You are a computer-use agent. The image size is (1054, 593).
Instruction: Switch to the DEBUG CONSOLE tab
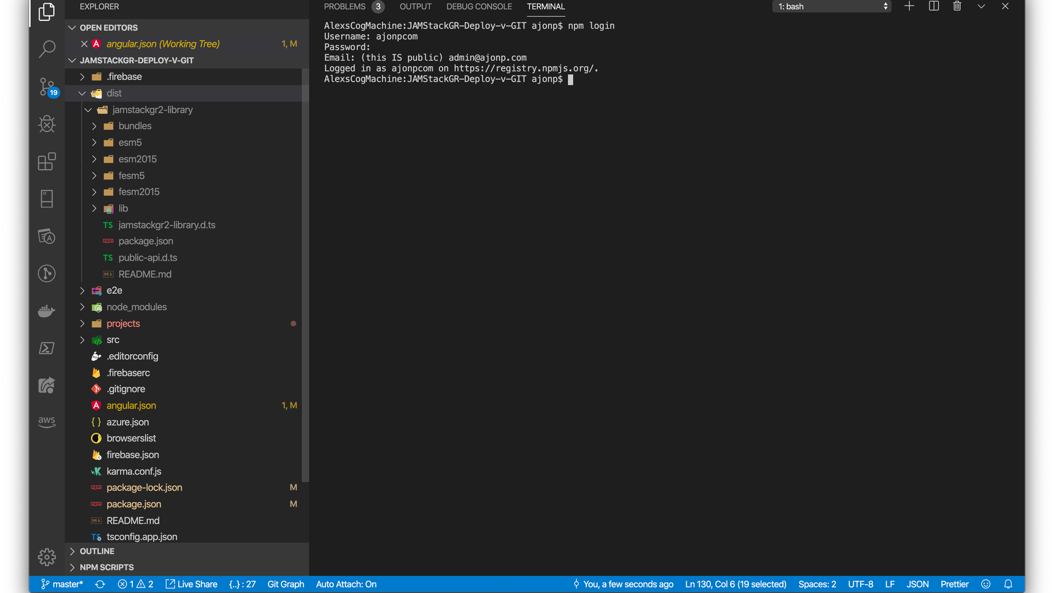(479, 7)
